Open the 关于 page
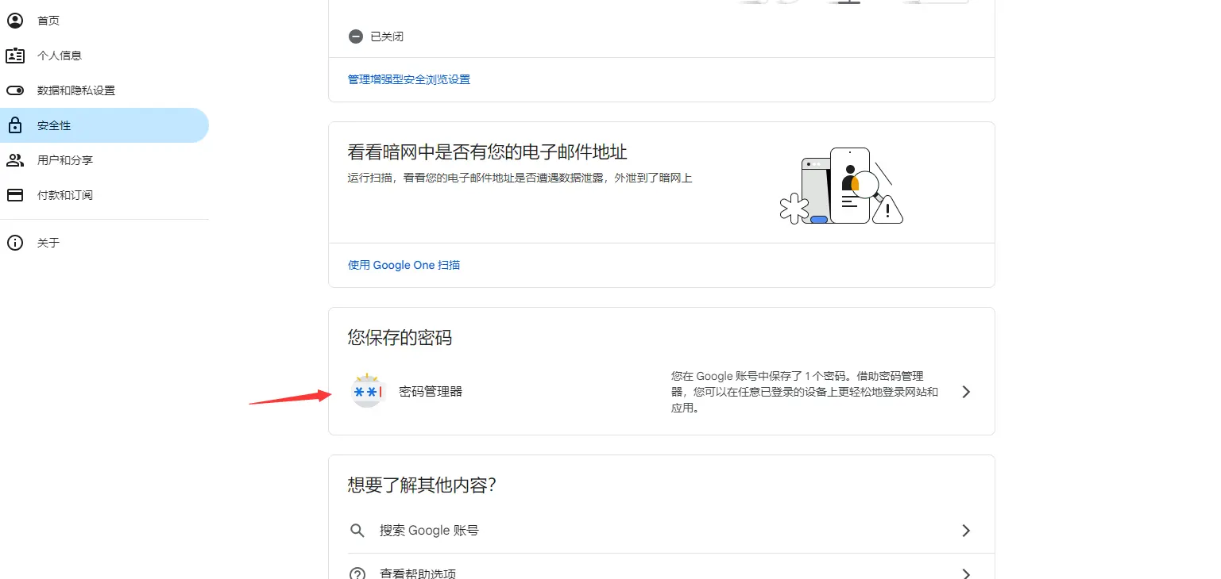Screen dimensions: 1221x579 [104, 243]
